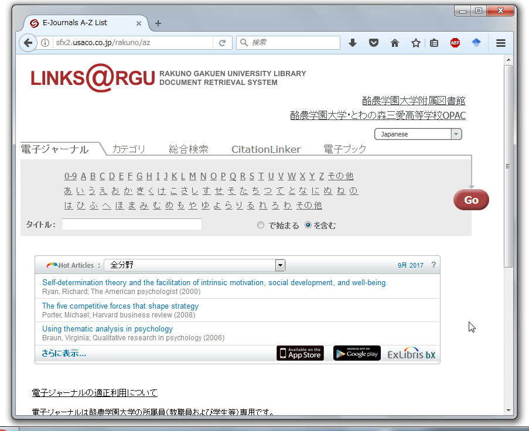Open the Japanese language dropdown
Screen dimensions: 529x431
pos(418,134)
